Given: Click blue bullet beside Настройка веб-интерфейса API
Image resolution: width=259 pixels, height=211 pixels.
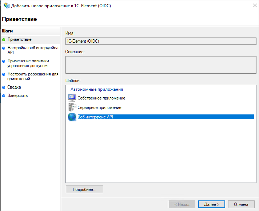Looking at the screenshot, I should 4,48.
